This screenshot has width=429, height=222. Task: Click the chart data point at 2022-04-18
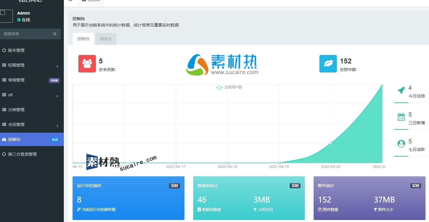click(x=228, y=163)
